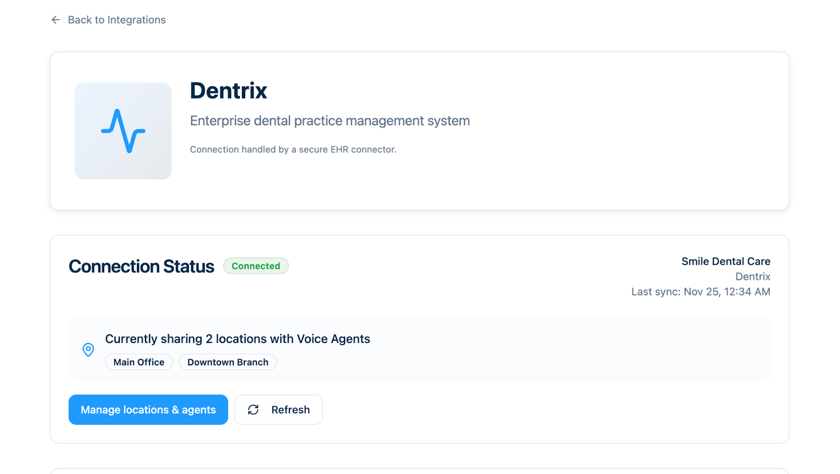Click the location pin icon
This screenshot has height=474, width=840.
88,350
